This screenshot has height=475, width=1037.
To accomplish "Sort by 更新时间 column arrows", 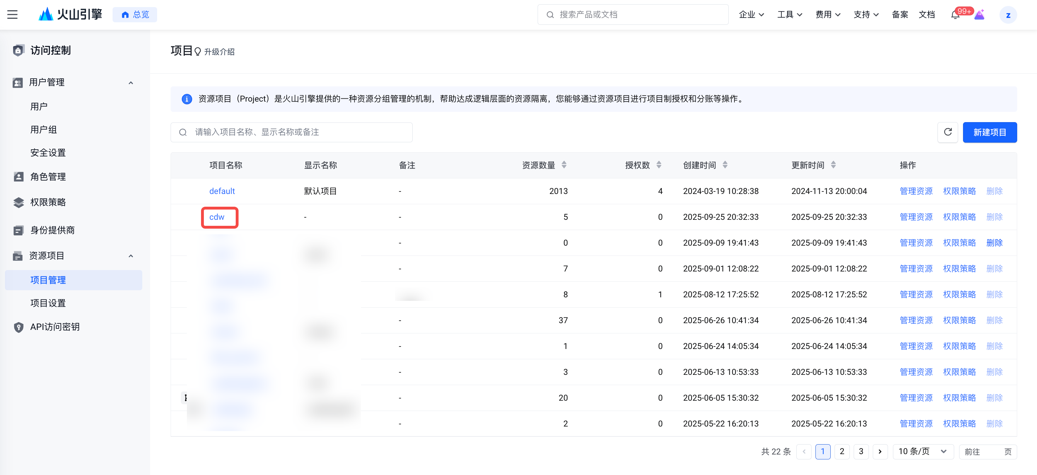I will 833,165.
